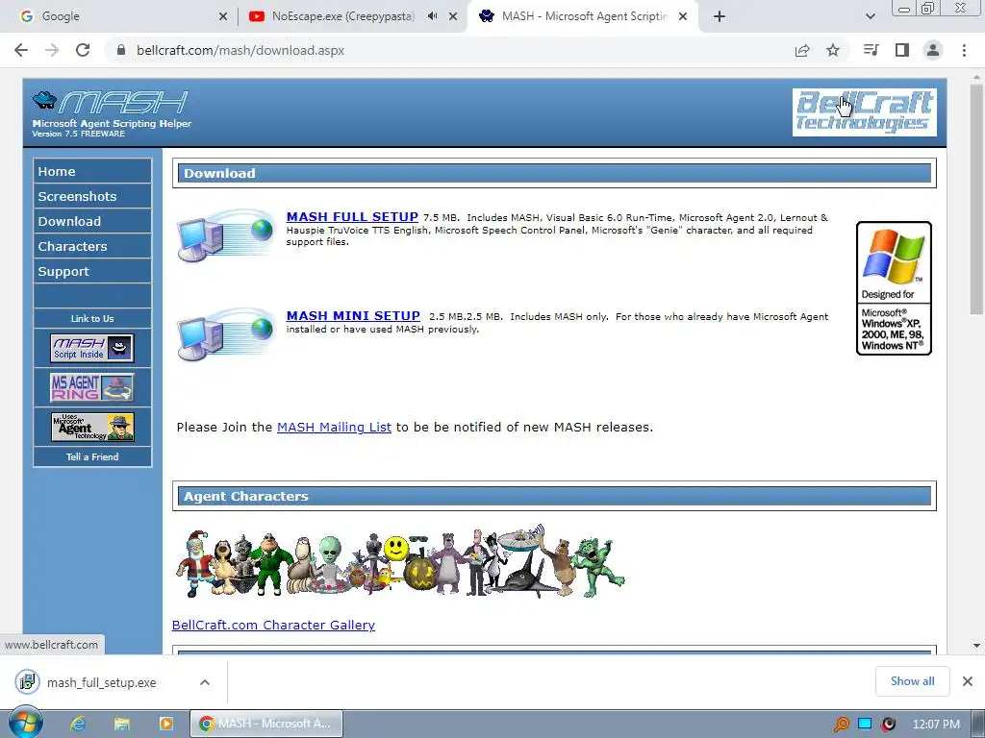The height and width of the screenshot is (738, 985).
Task: Open the MASH Mailing List link
Action: [x=334, y=427]
